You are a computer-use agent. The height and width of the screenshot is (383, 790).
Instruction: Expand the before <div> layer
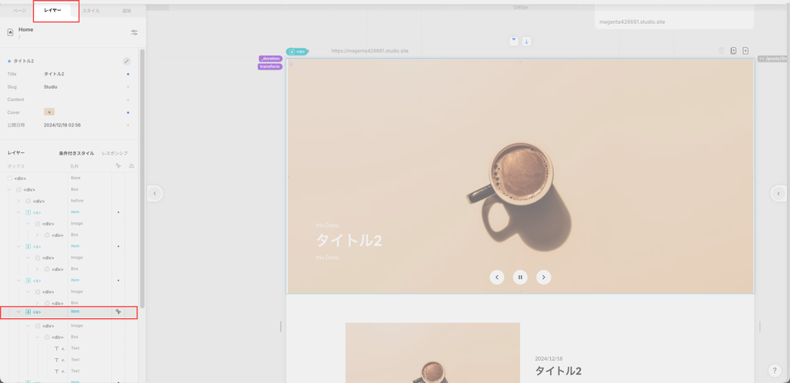click(19, 201)
